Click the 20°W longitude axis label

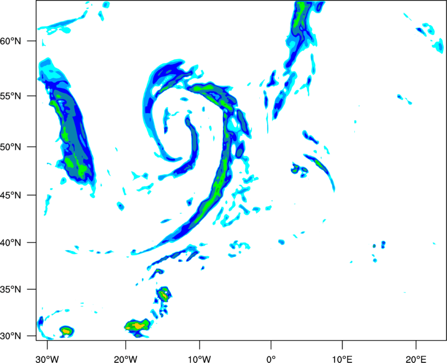click(125, 359)
